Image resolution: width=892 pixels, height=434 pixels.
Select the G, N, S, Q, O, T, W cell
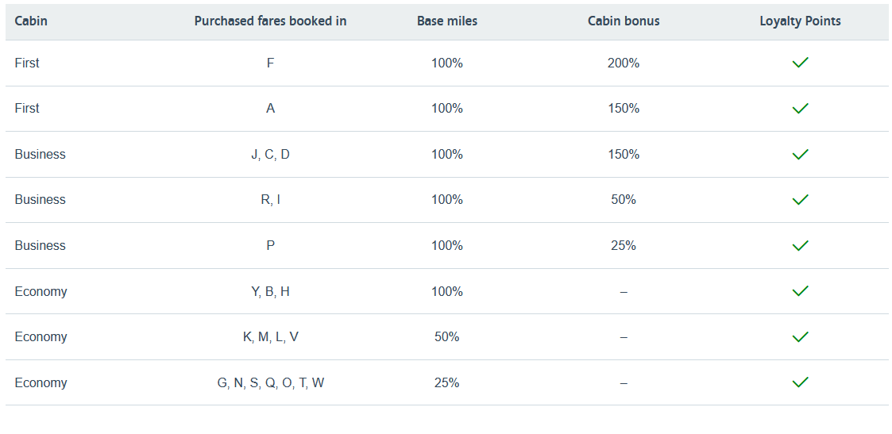pyautogui.click(x=270, y=382)
